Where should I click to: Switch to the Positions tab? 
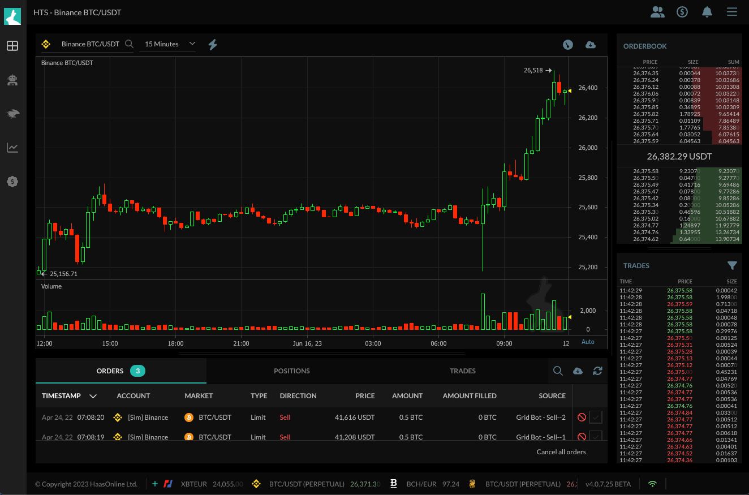point(292,371)
